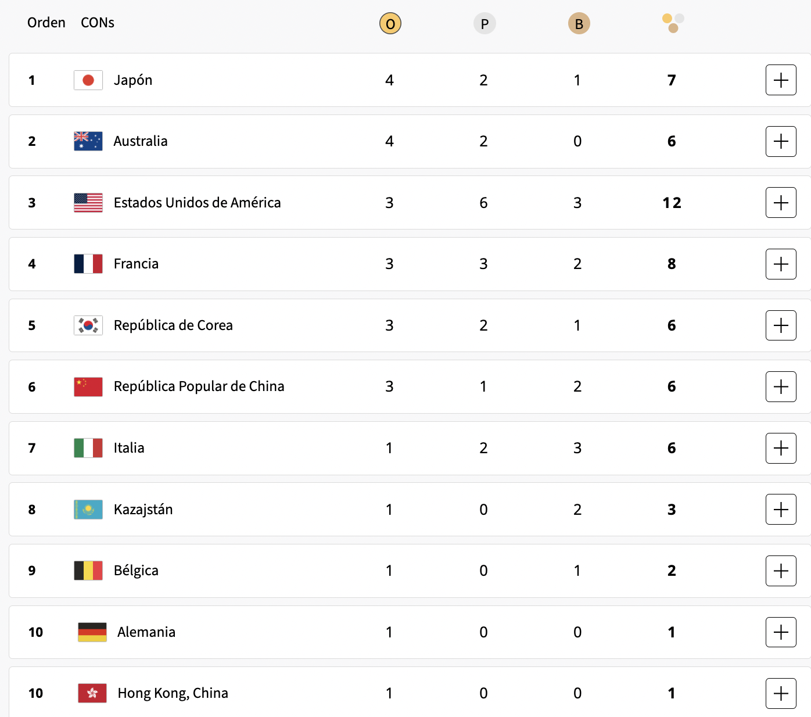The image size is (811, 717).
Task: Click the CONs column header
Action: click(x=98, y=23)
